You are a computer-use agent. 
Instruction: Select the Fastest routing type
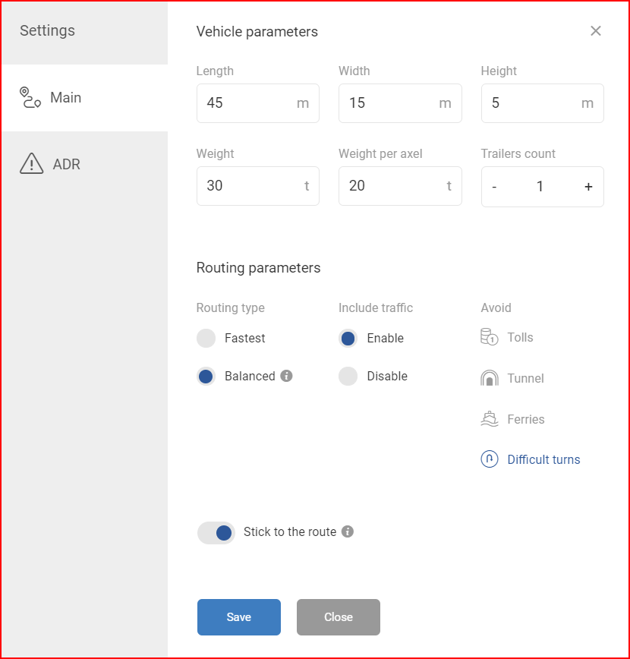point(206,338)
